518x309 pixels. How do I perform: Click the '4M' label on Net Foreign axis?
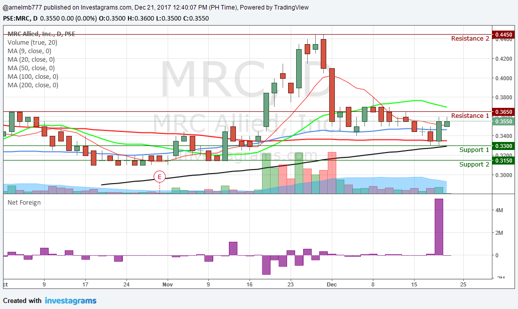499,210
